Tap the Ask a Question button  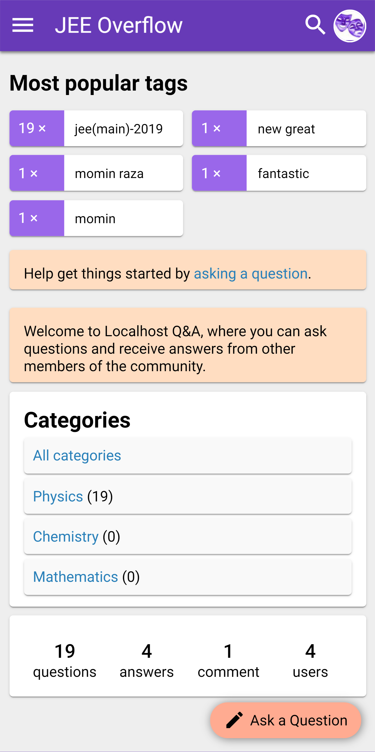[x=285, y=720]
